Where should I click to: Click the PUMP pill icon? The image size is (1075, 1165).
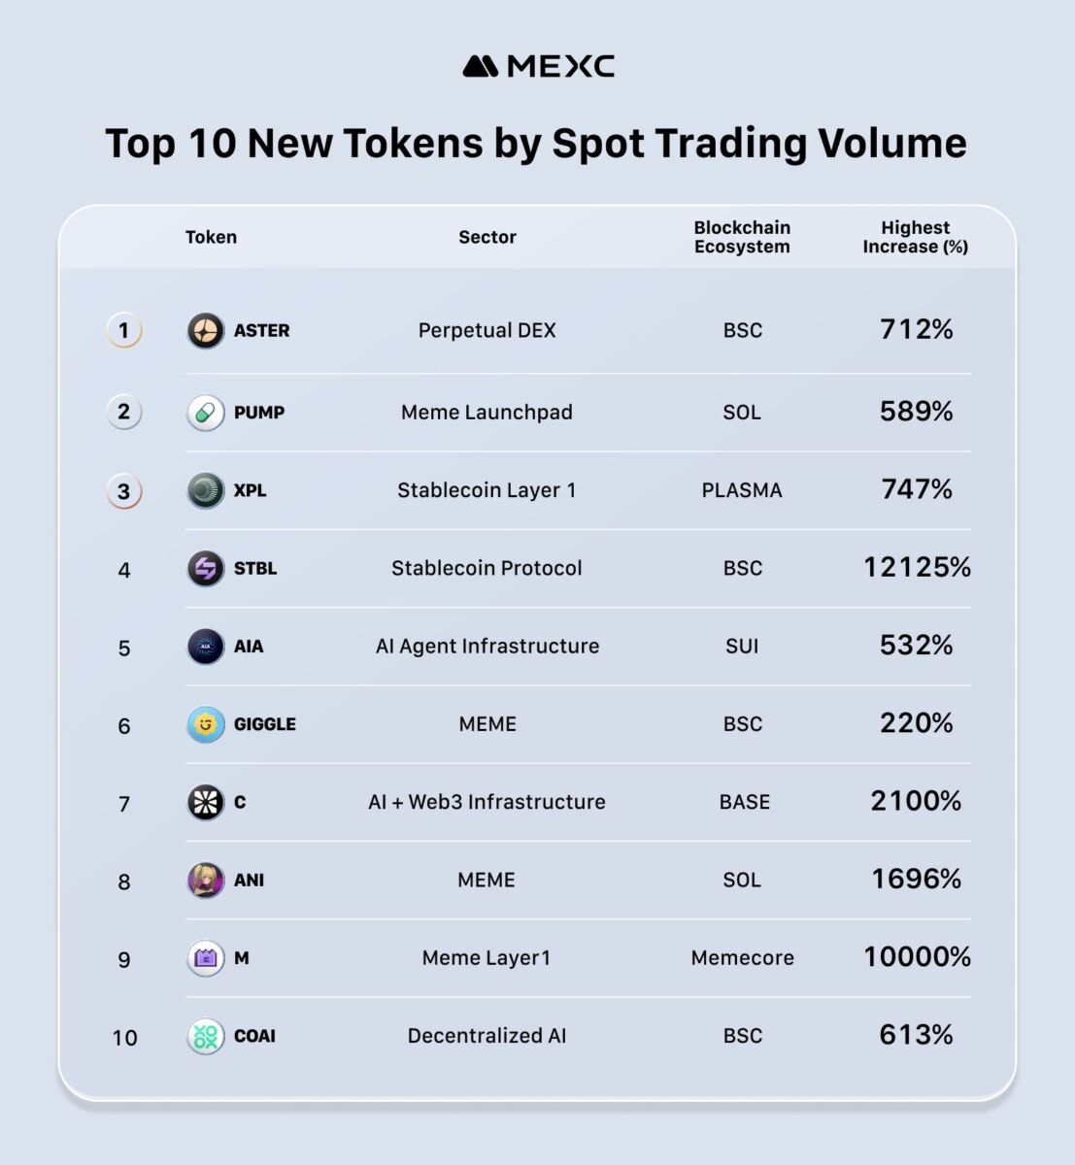206,413
